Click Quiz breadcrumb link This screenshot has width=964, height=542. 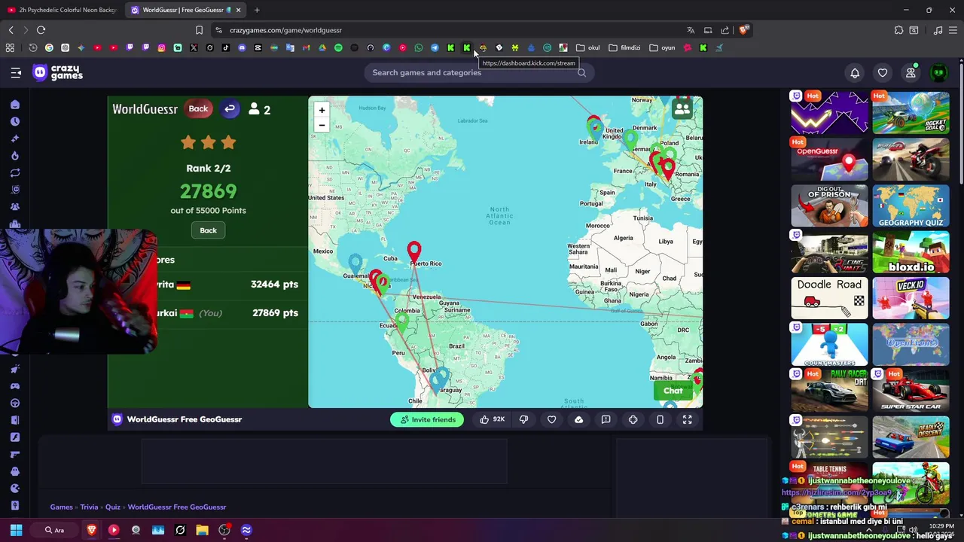113,507
